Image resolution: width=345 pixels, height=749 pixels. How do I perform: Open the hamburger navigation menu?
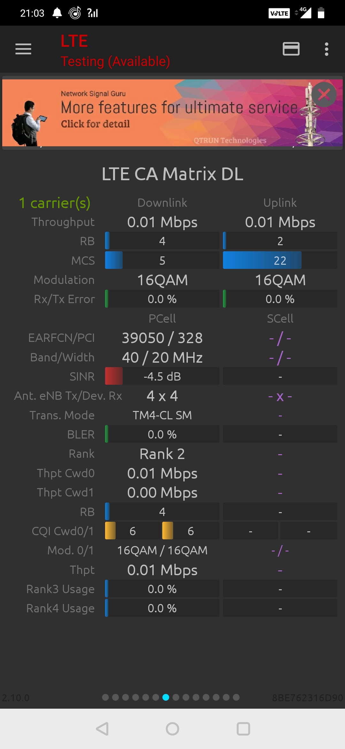[23, 49]
